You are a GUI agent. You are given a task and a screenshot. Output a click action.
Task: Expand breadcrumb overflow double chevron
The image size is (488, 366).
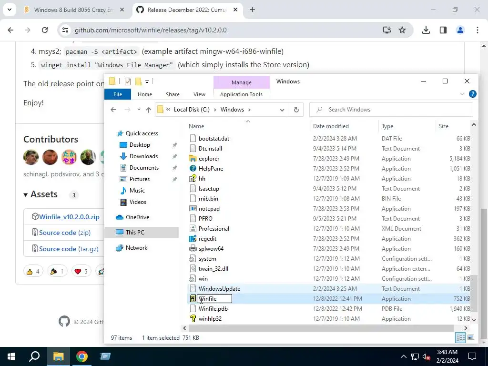168,110
